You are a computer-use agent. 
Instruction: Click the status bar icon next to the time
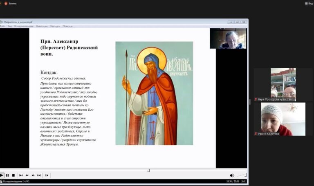click(x=244, y=182)
